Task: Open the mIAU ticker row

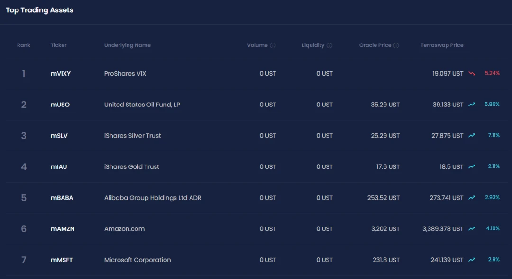Action: [x=59, y=166]
